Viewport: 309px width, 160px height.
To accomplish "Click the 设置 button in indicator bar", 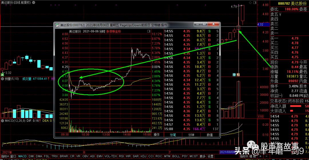I will [211, 156].
